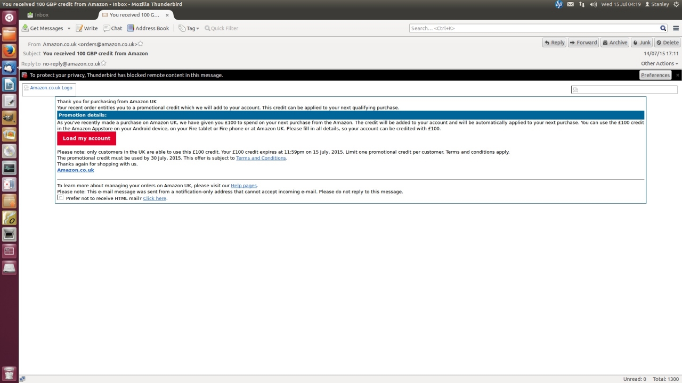Image resolution: width=682 pixels, height=383 pixels.
Task: Toggle the HTML mail preference checkbox
Action: click(60, 198)
